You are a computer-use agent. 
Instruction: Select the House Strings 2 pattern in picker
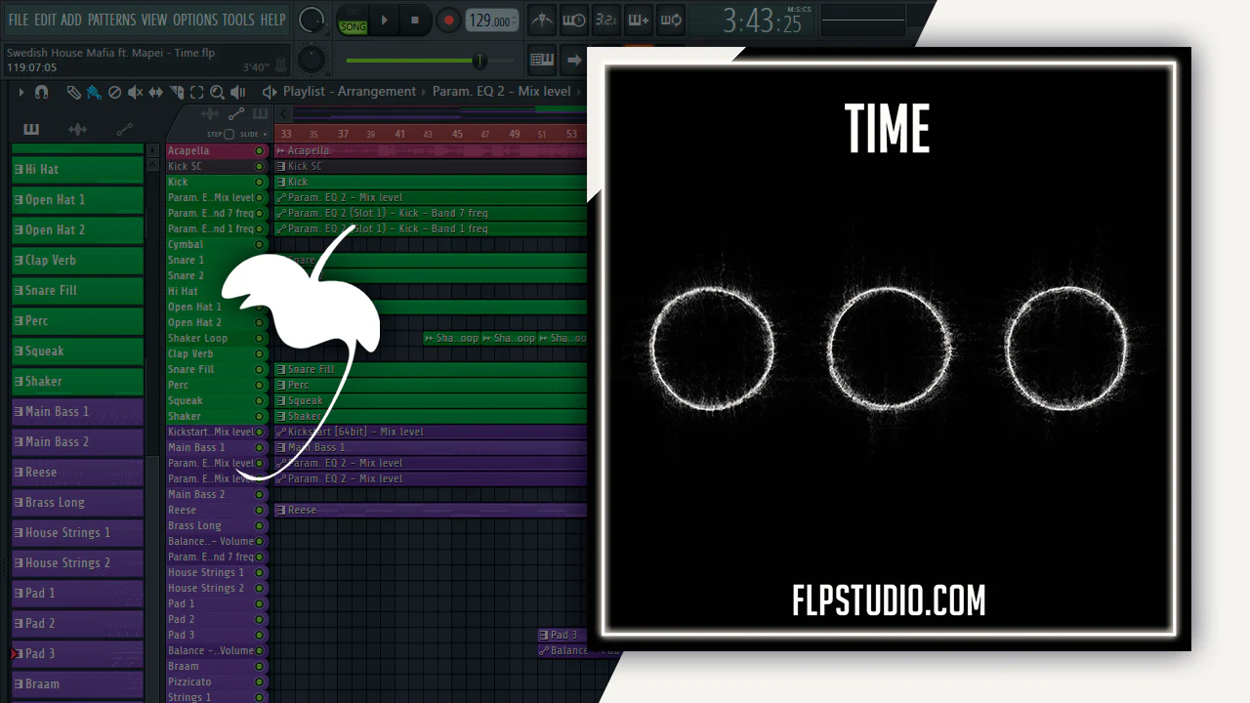77,562
